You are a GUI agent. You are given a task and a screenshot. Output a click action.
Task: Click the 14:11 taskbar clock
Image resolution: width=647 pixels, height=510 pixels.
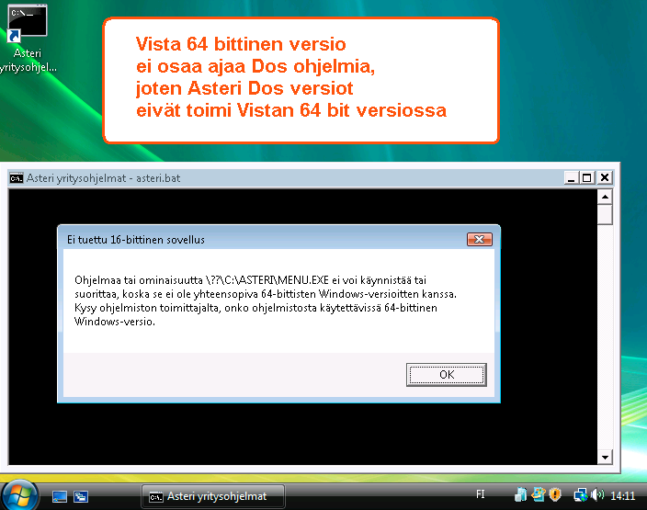(623, 496)
